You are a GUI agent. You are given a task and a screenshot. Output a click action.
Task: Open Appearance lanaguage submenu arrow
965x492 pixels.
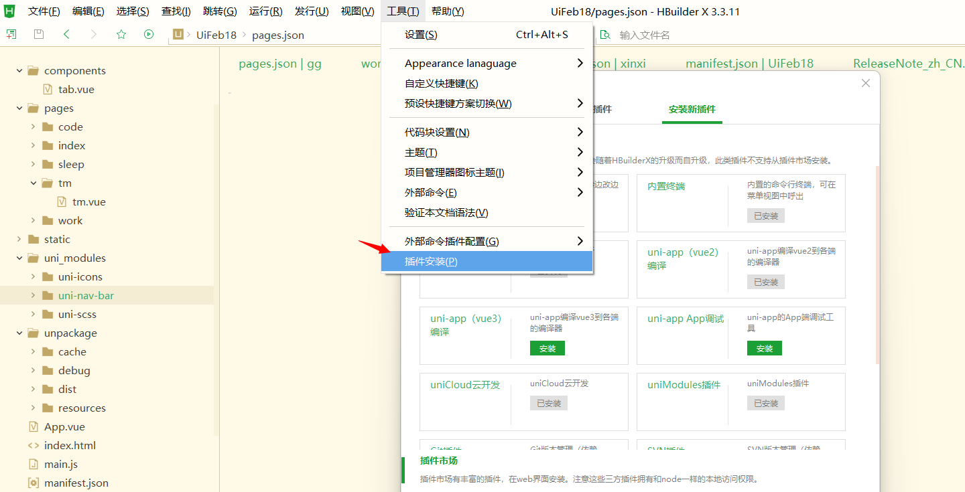[x=580, y=63]
